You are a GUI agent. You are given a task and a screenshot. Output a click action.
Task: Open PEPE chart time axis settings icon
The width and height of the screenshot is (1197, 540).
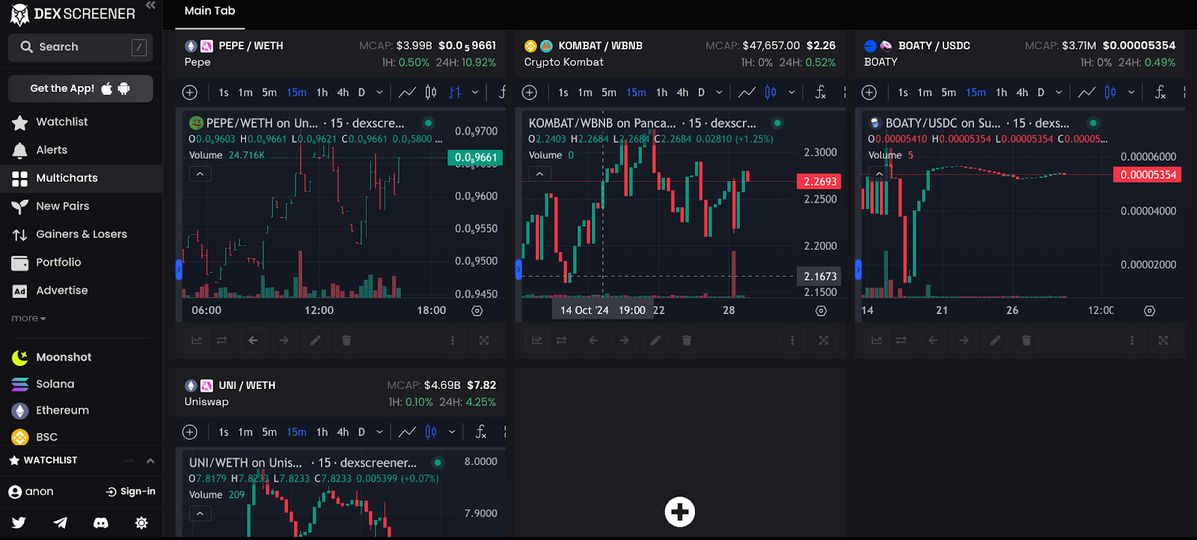tap(477, 311)
